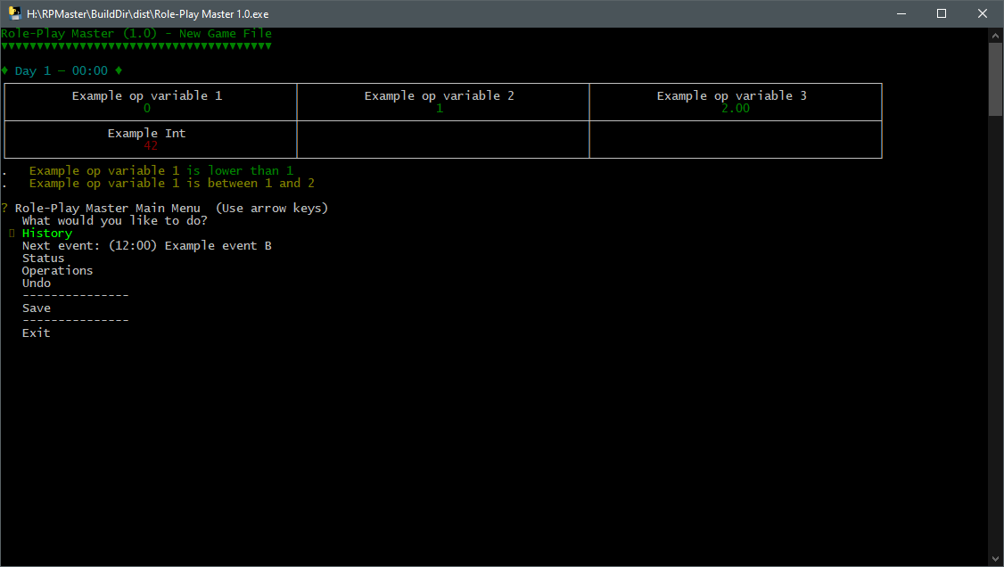The image size is (1004, 567).
Task: Choose Save in the main menu
Action: click(37, 308)
